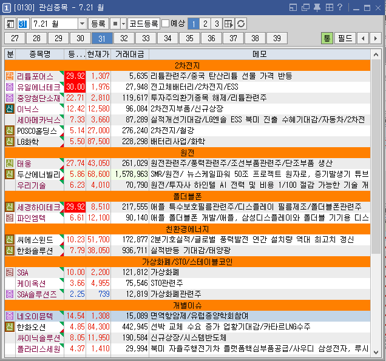386x361 pixels.
Task: Switch to group tab 30
Action: click(80, 38)
